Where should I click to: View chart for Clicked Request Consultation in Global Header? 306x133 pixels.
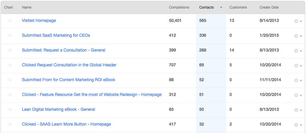click(x=10, y=65)
